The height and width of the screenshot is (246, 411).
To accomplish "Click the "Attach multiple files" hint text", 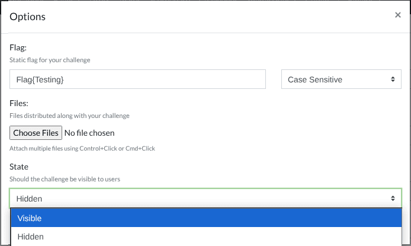I will pos(82,148).
